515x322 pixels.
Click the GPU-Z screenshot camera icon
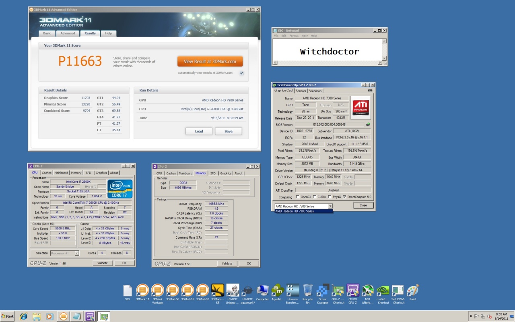coord(370,91)
